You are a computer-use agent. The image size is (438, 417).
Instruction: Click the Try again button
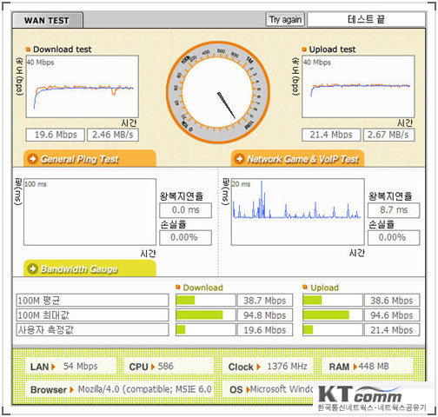coord(285,20)
